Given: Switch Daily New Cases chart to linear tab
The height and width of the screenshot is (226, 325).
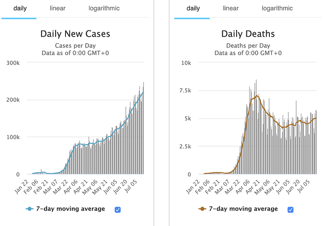Looking at the screenshot, I should coord(57,8).
